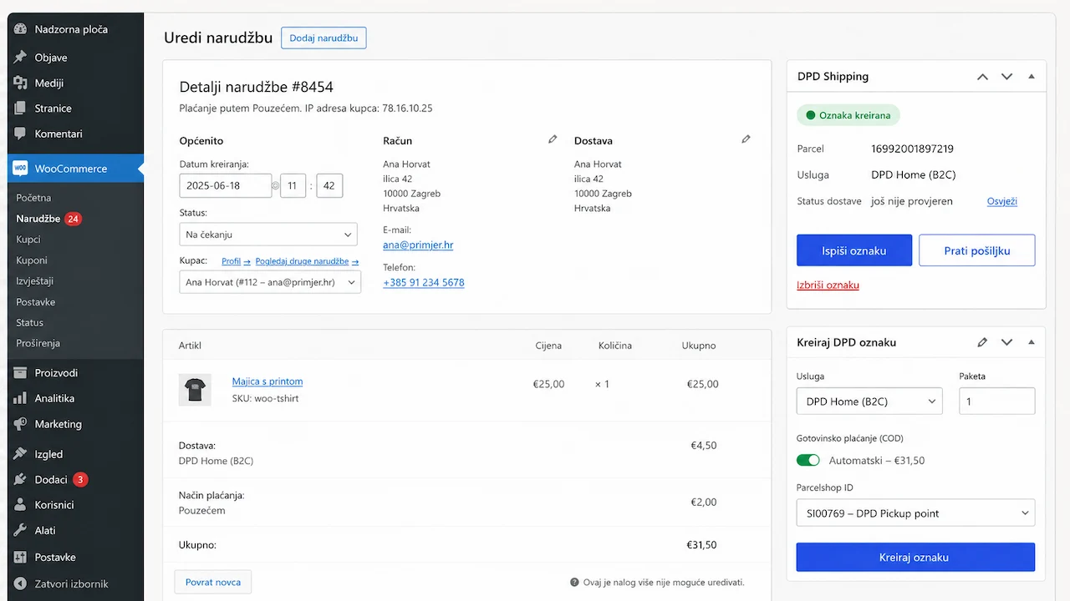Click the Ukupno total value €31,50
Viewport: 1070px width, 601px height.
tap(701, 545)
